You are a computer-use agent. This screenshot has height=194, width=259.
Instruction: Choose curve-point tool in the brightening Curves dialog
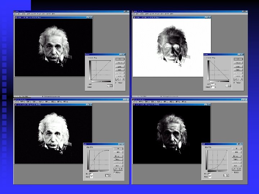[107, 175]
